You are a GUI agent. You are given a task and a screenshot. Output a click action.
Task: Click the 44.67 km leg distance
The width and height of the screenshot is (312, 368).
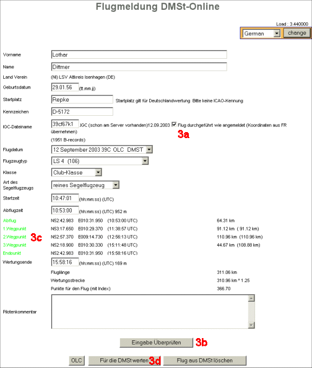tap(226, 245)
